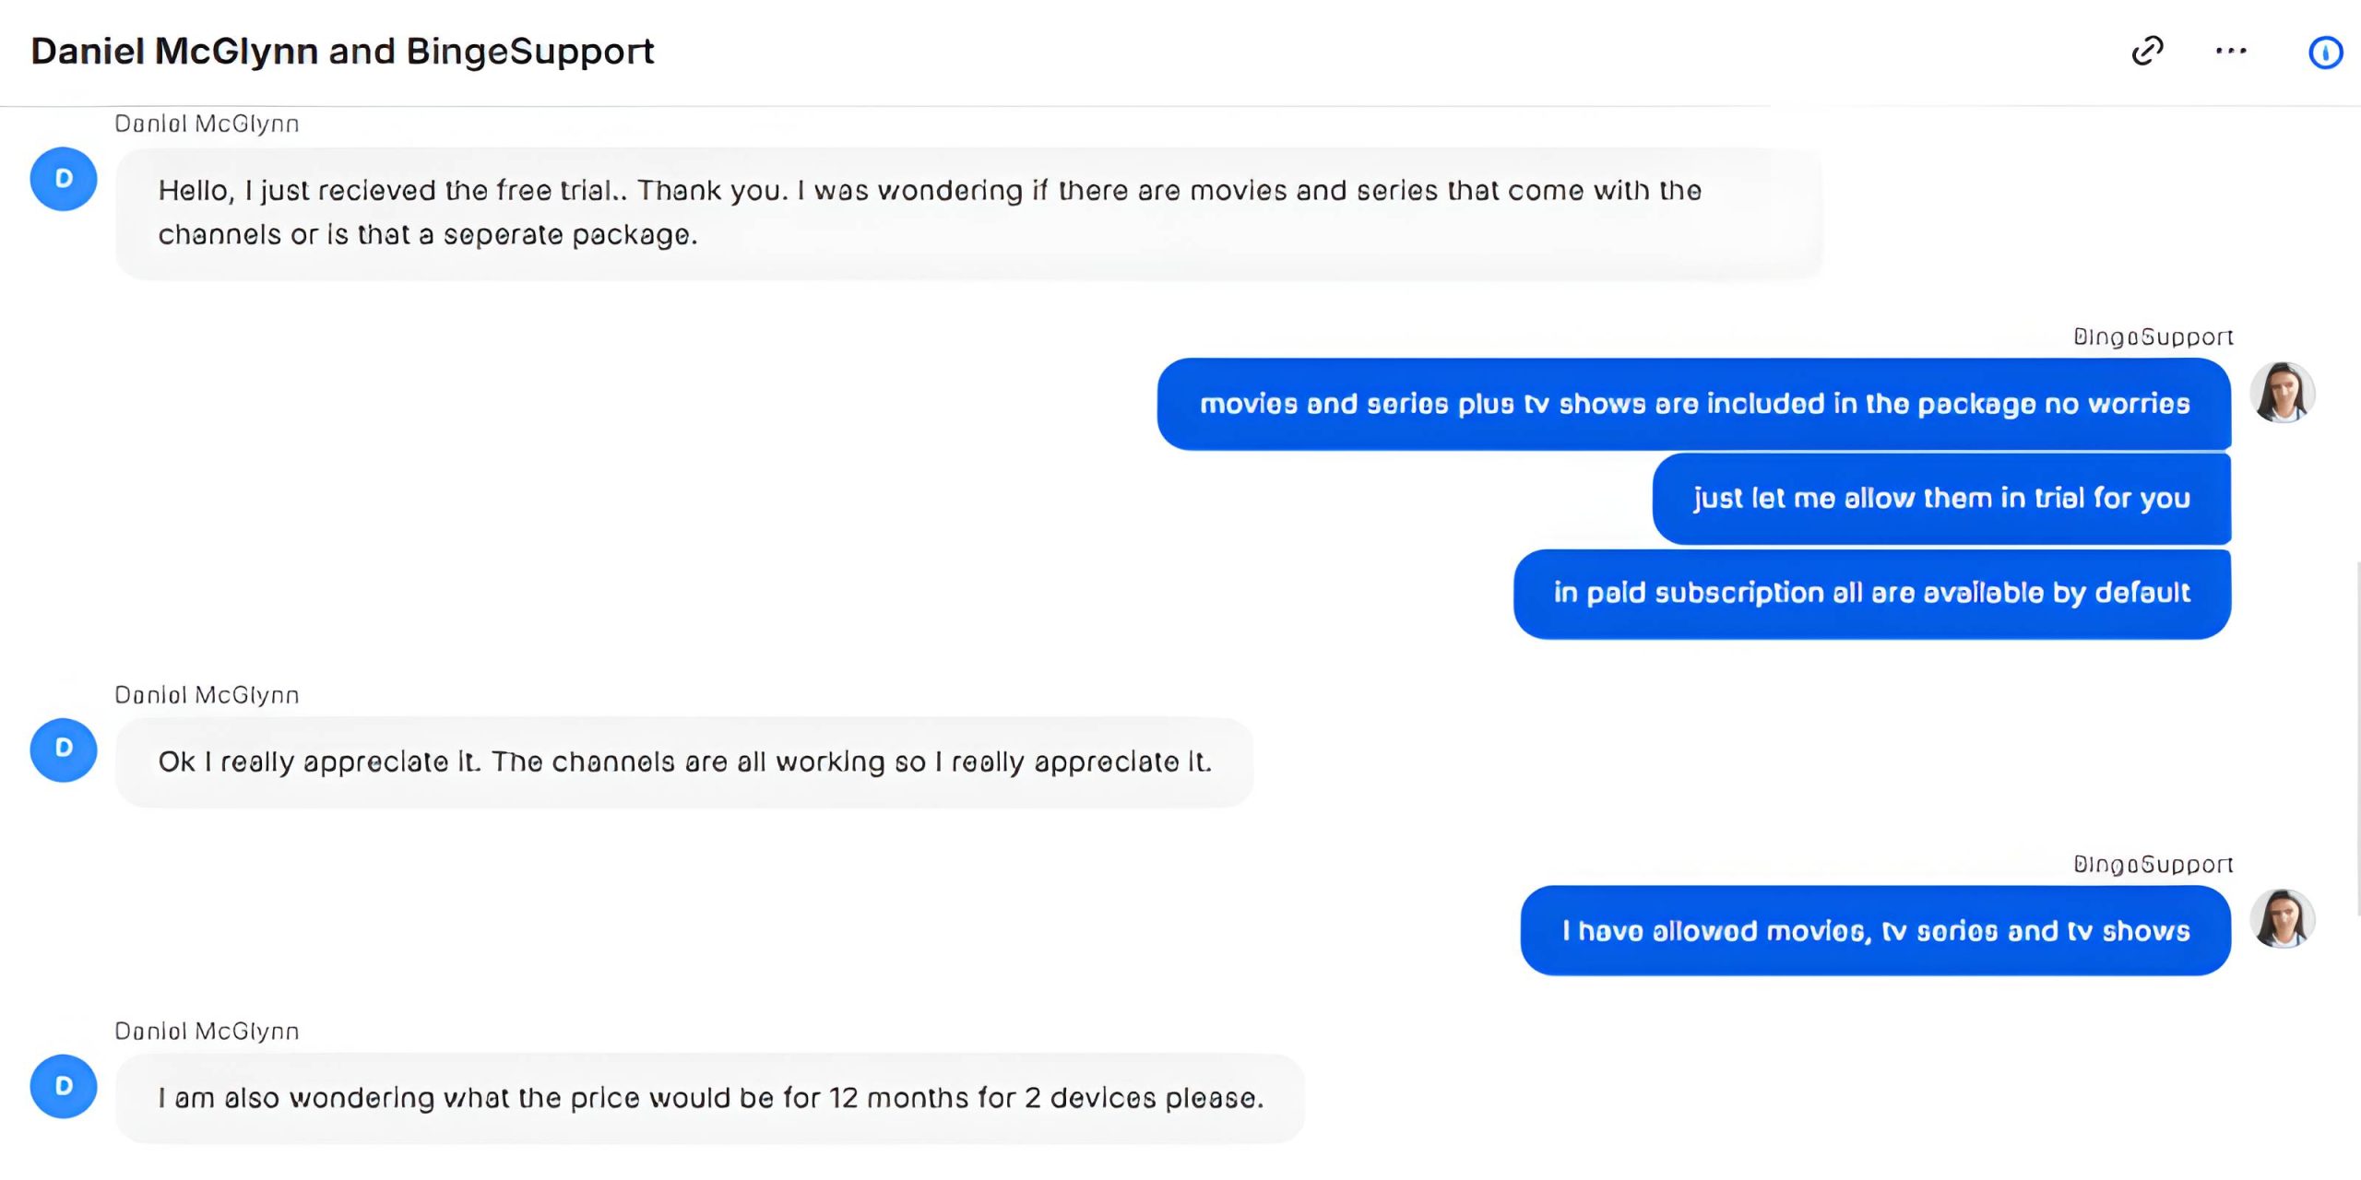Click BingeSupport agent photo by allowed movies reply

coord(2283,919)
